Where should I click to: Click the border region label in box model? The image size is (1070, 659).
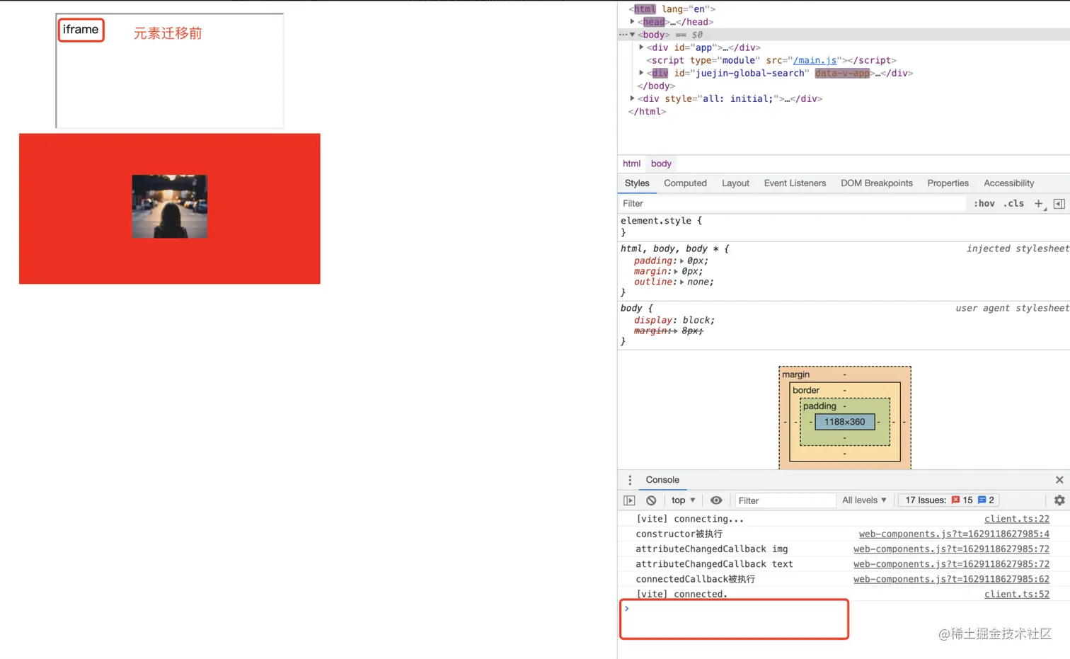[x=805, y=391]
